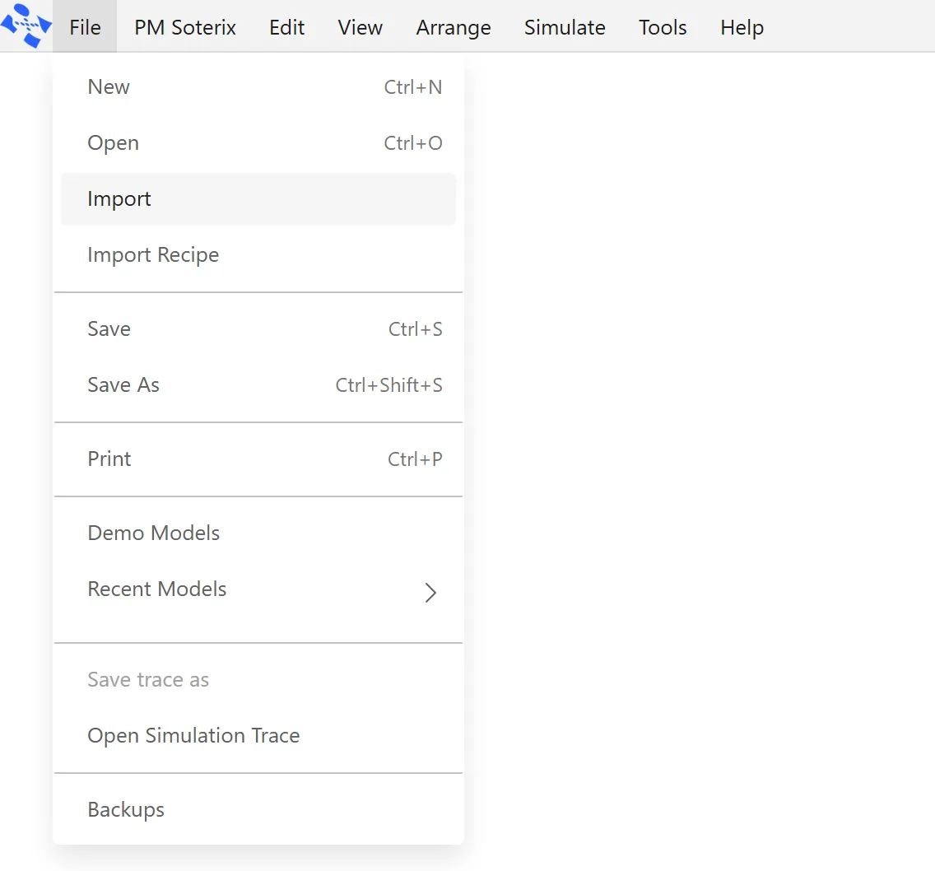Select Import Recipe entry

[x=258, y=254]
